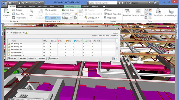The image size is (179, 100).
Task: Click Reset All in Clash Detective
Action: click(x=23, y=58)
